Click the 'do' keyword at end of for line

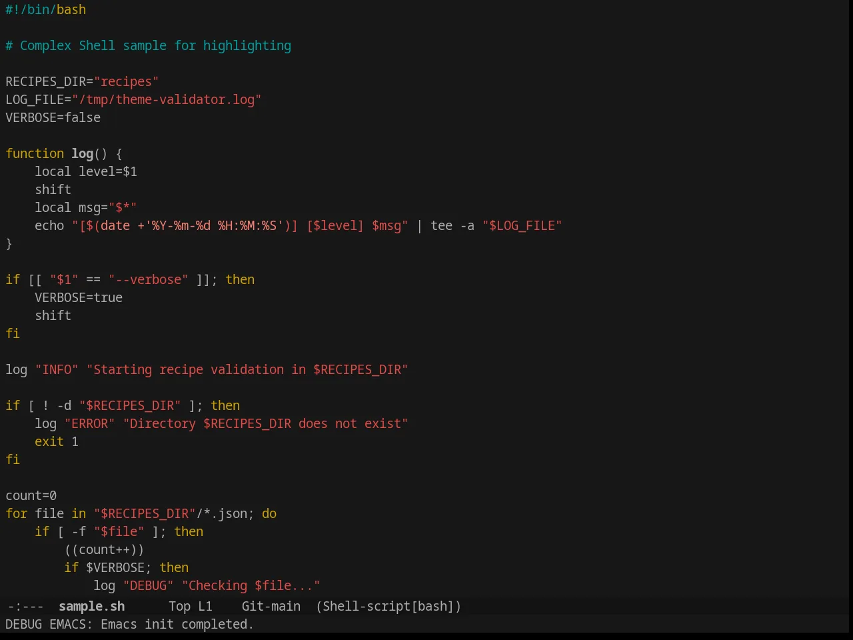pos(269,513)
